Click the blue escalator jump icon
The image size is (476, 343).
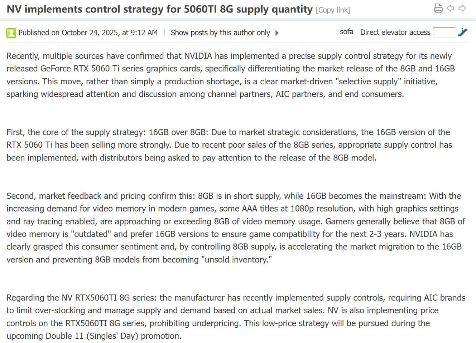pyautogui.click(x=462, y=32)
